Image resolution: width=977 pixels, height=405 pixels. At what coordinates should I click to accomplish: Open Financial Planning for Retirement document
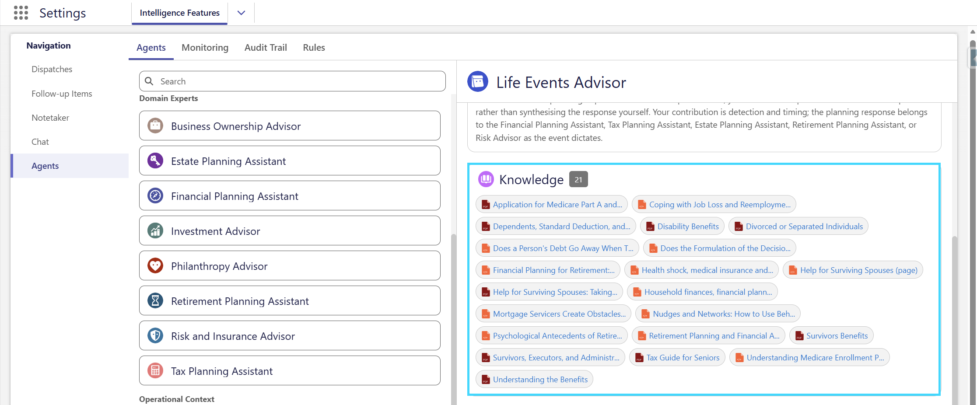(x=548, y=270)
